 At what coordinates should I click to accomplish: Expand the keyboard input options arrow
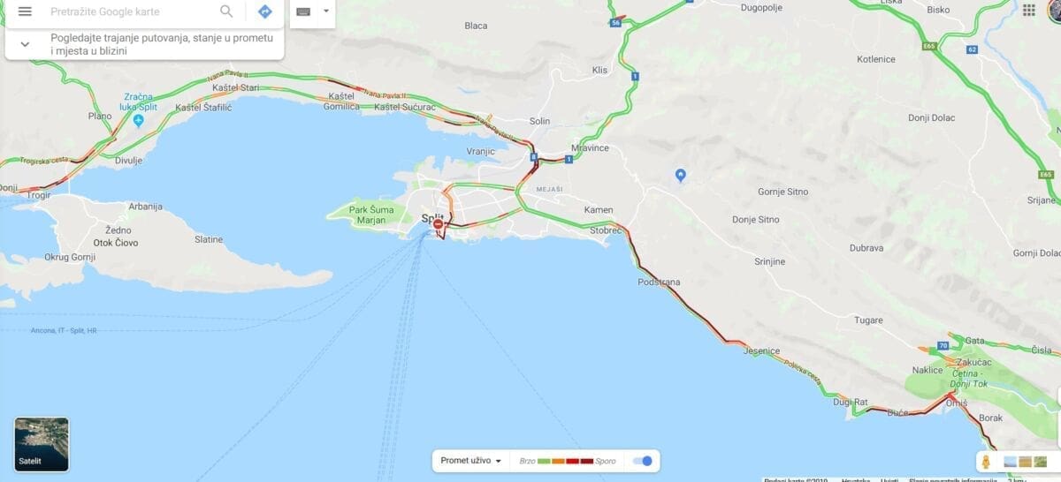[325, 11]
